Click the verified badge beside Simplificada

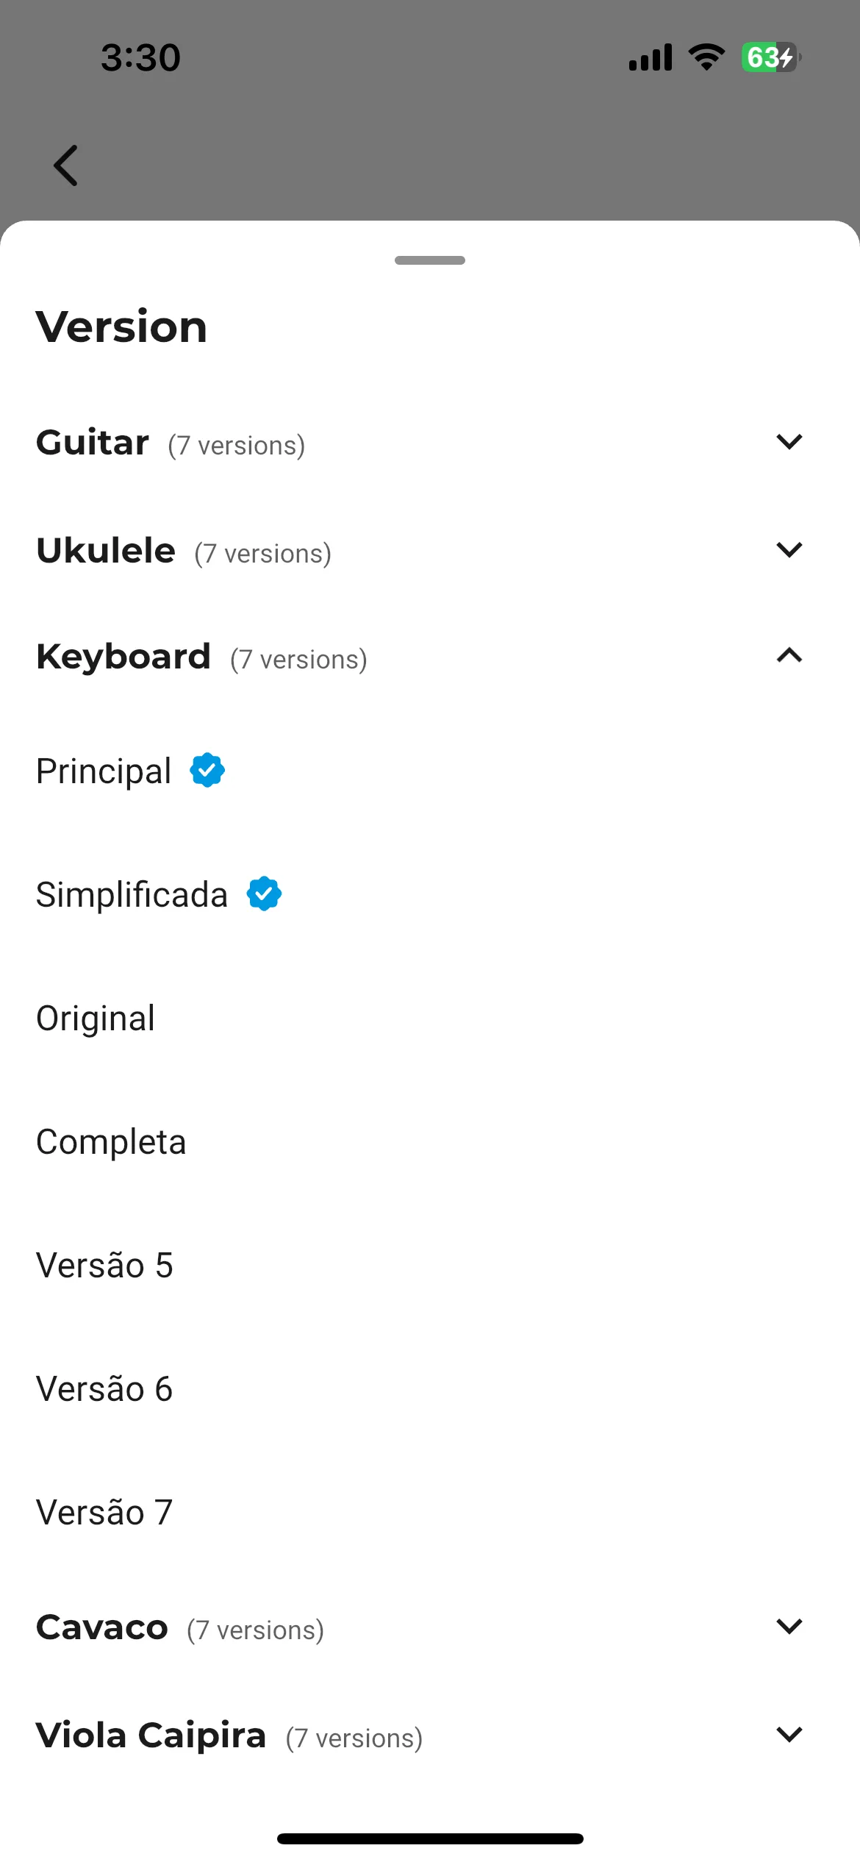pos(264,893)
